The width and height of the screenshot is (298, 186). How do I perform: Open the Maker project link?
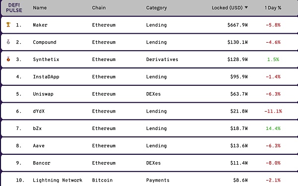click(40, 25)
